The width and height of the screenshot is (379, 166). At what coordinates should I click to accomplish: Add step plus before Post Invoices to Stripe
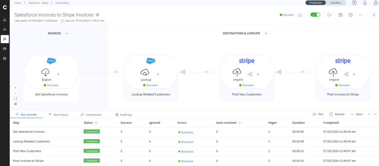pyautogui.click(x=302, y=72)
